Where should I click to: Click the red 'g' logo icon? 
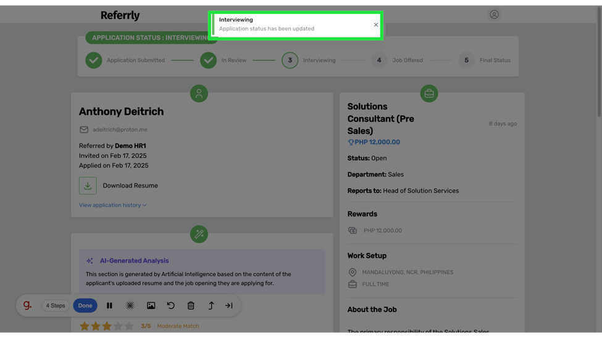(27, 305)
